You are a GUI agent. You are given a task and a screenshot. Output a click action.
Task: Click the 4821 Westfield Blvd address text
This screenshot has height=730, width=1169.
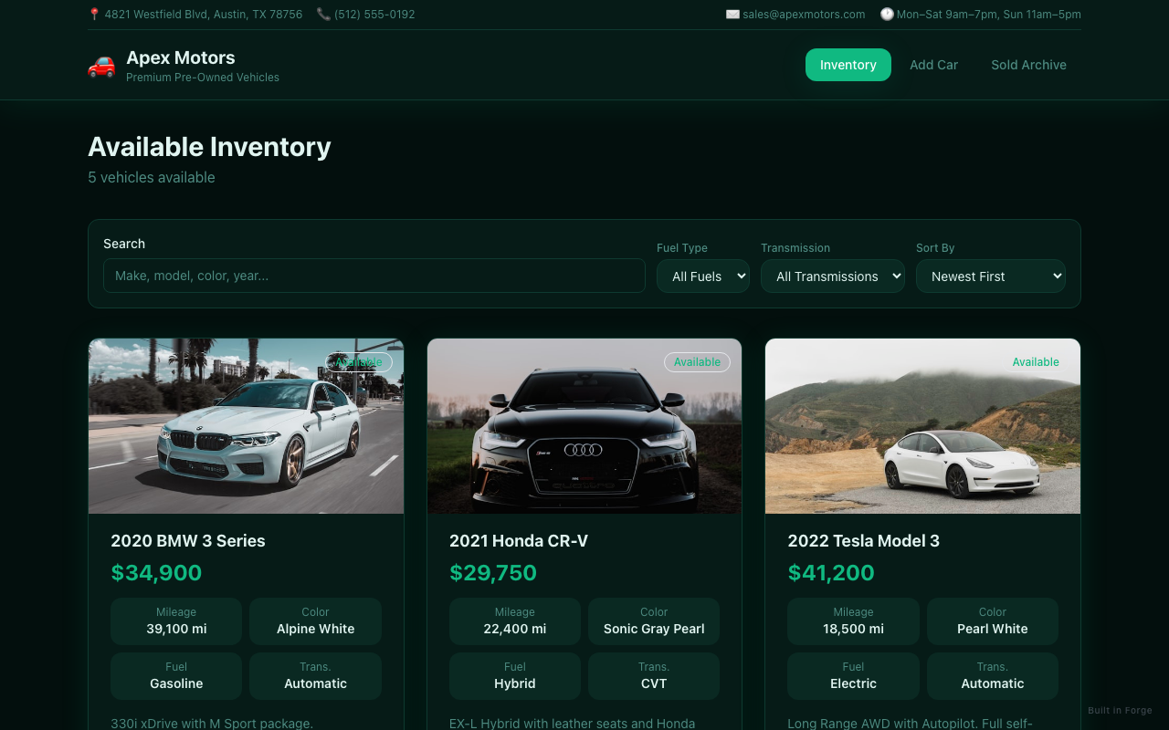point(204,15)
